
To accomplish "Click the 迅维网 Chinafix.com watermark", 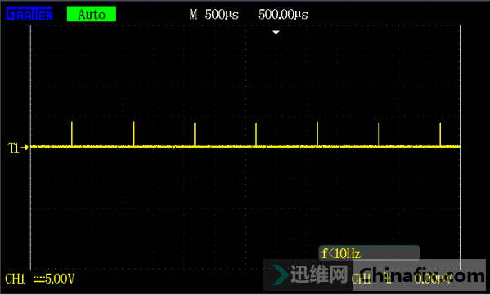I will (375, 275).
